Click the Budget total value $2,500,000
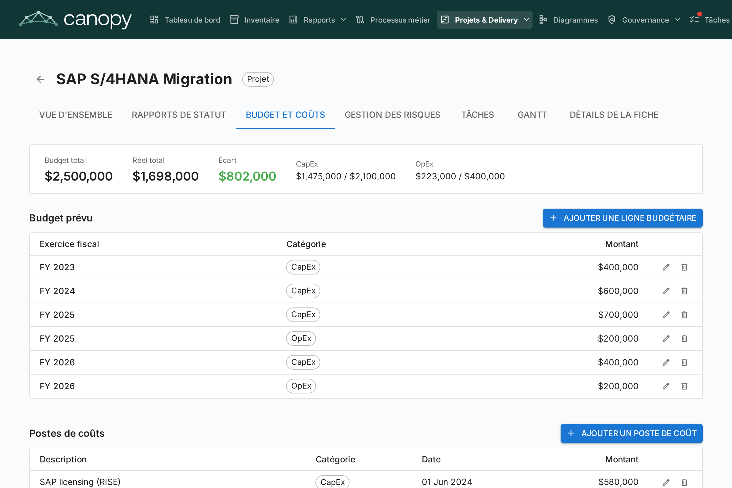732x488 pixels. [x=79, y=177]
